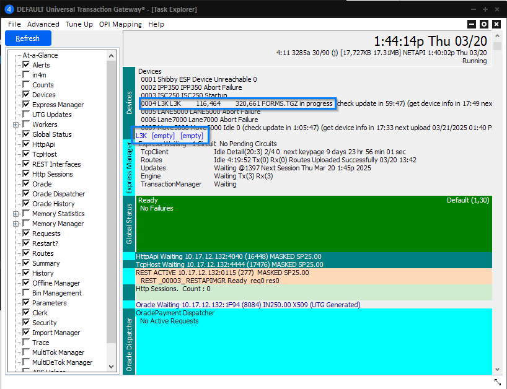The height and width of the screenshot is (389, 507).
Task: Click the tree panel scroll-up arrow
Action: (112, 56)
